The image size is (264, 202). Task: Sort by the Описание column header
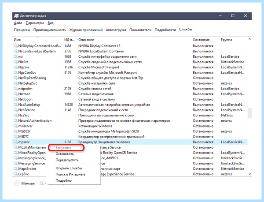(x=86, y=40)
